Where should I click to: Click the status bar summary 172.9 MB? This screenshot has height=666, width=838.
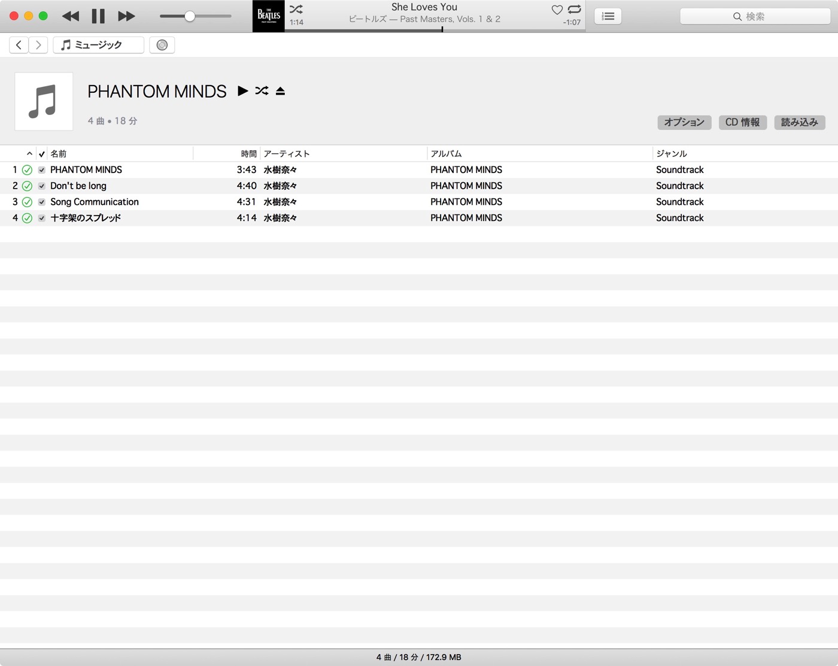419,657
